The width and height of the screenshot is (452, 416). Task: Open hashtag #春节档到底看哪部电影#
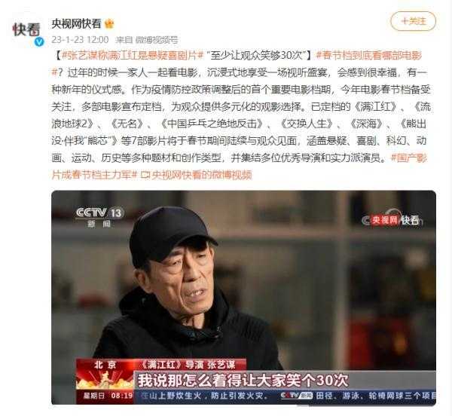coord(369,55)
